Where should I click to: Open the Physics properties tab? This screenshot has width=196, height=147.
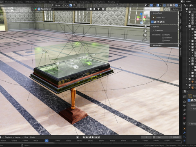click(185, 141)
